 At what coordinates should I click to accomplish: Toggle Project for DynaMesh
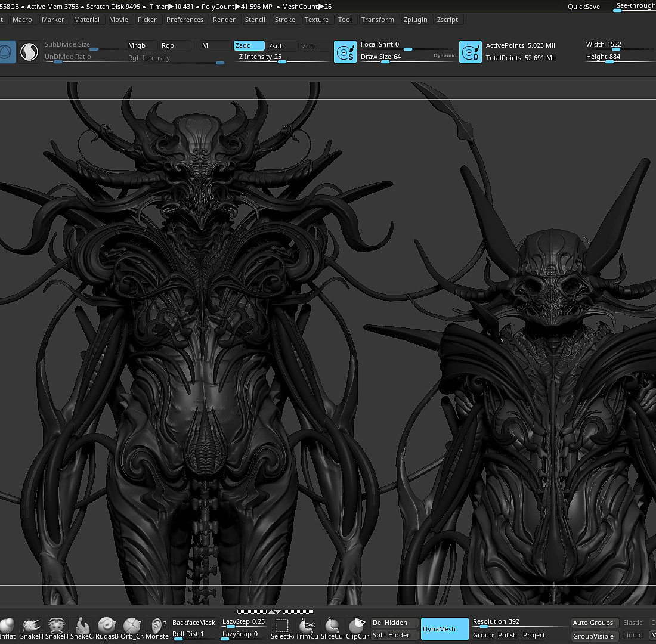click(x=533, y=635)
